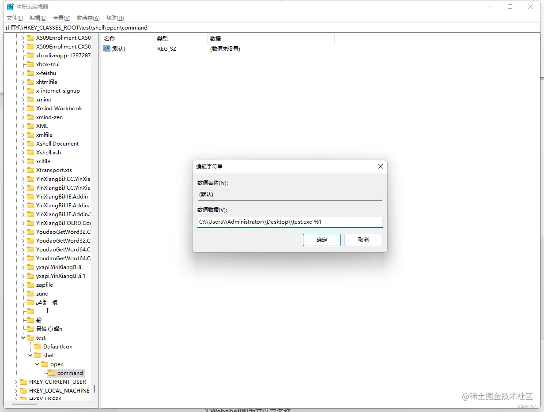This screenshot has height=412, width=544.
Task: Select the xslfile folder icon
Action: (x=30, y=161)
